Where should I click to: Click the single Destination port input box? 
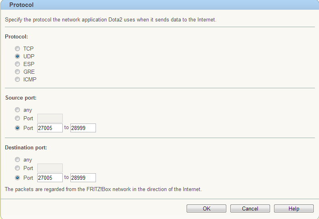[x=50, y=168]
